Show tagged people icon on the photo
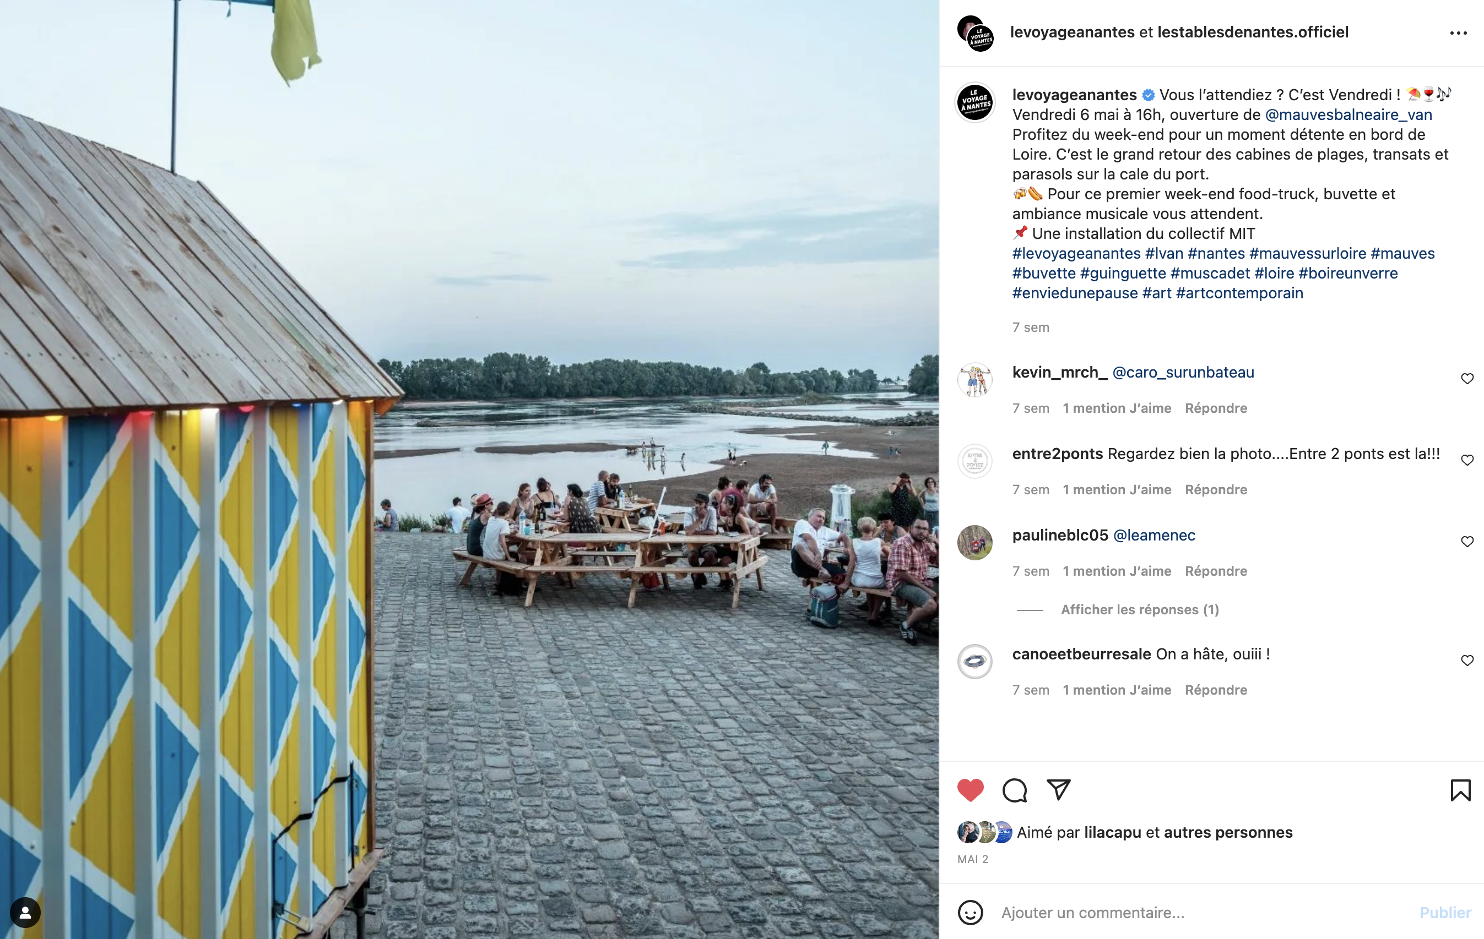The image size is (1484, 939). pyautogui.click(x=25, y=913)
